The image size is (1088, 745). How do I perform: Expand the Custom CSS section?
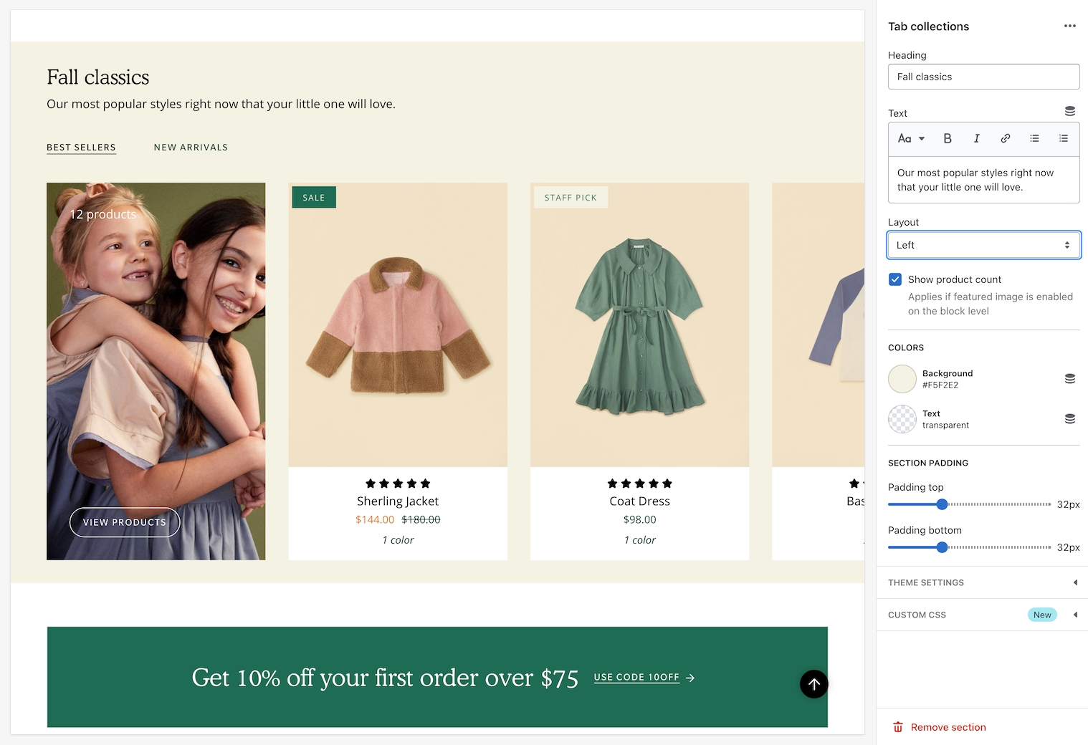coord(983,615)
